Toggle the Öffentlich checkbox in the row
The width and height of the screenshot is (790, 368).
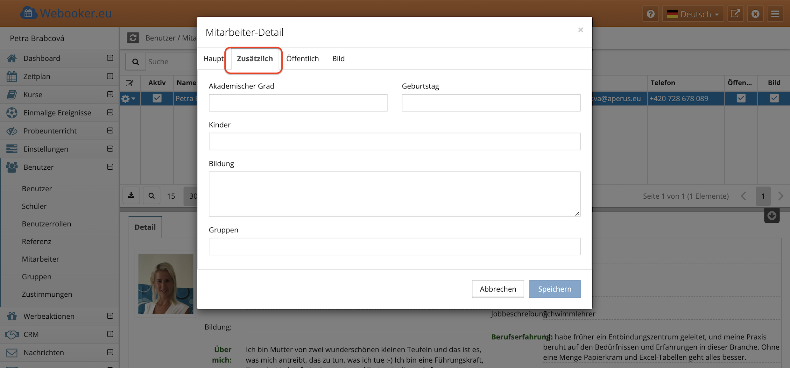pos(741,98)
